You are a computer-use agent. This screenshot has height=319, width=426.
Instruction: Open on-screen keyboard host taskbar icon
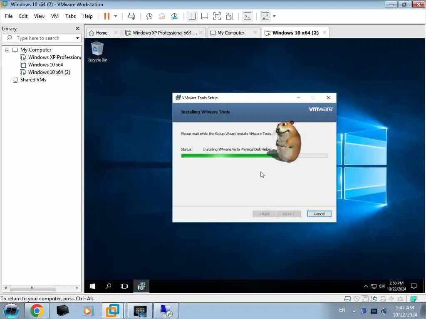coord(140,311)
